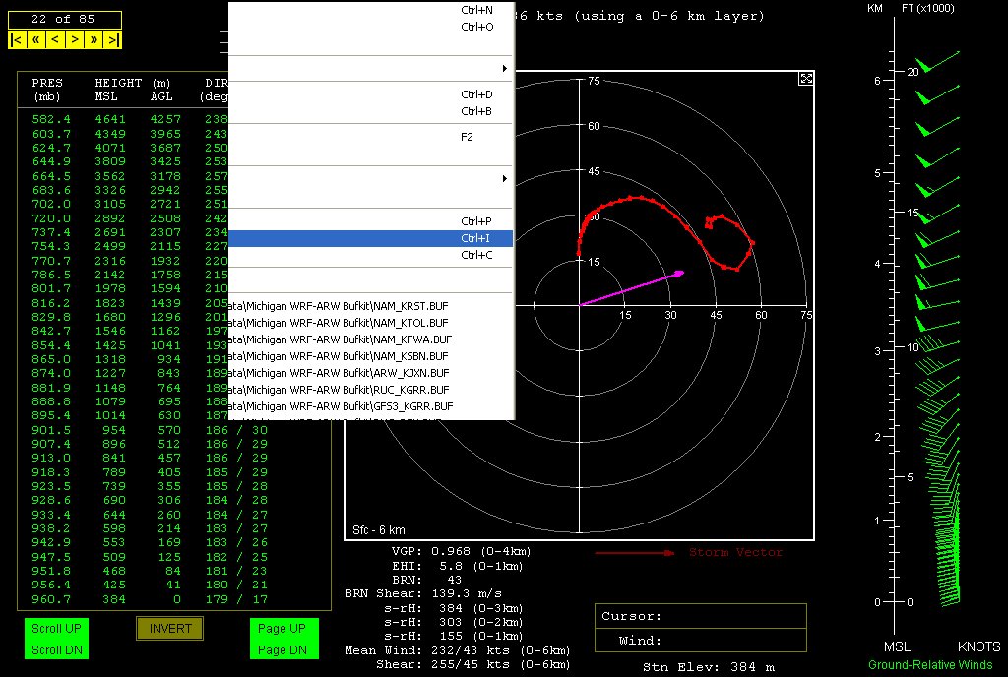Screen dimensions: 1008x677
Task: Open recent file GFS3_KGRR.BUF from menu
Action: 372,406
